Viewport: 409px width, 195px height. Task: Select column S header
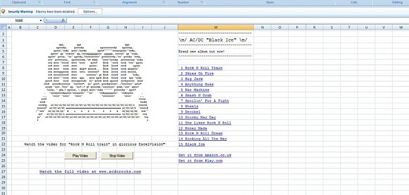click(332, 27)
